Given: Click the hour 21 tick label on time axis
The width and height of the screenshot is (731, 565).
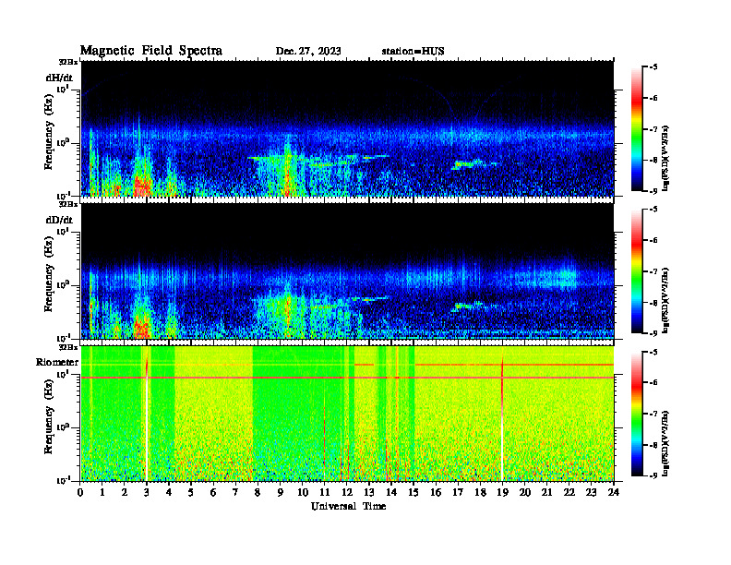Looking at the screenshot, I should [x=546, y=492].
